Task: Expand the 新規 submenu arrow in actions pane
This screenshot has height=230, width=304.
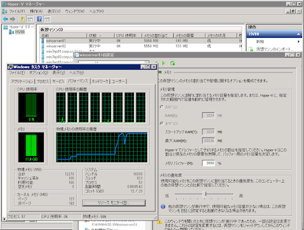Action: [x=299, y=41]
